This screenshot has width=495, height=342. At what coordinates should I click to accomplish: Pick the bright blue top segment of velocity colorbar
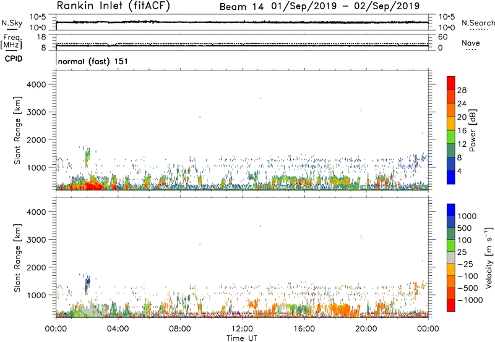point(451,210)
